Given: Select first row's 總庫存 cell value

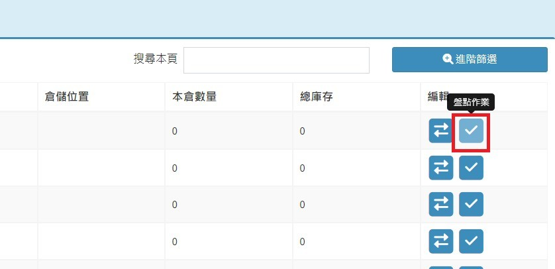Looking at the screenshot, I should click(x=303, y=131).
